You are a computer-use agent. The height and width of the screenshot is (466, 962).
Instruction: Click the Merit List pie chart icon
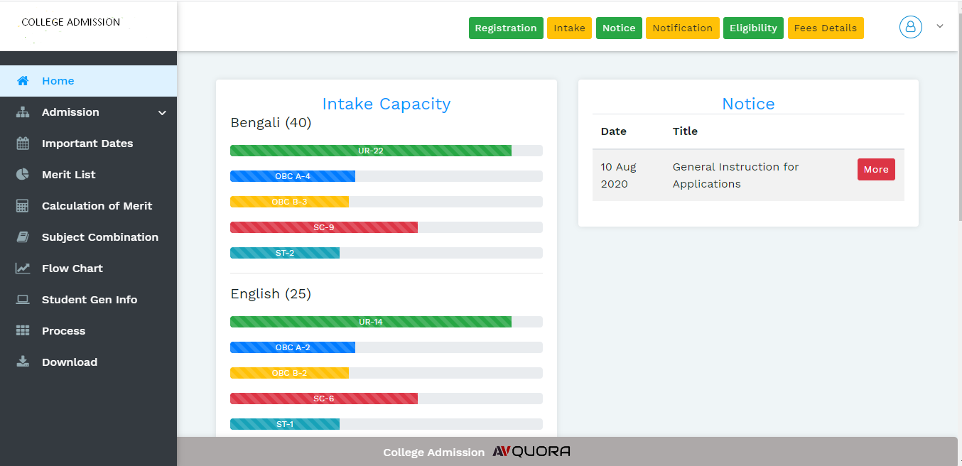(23, 175)
